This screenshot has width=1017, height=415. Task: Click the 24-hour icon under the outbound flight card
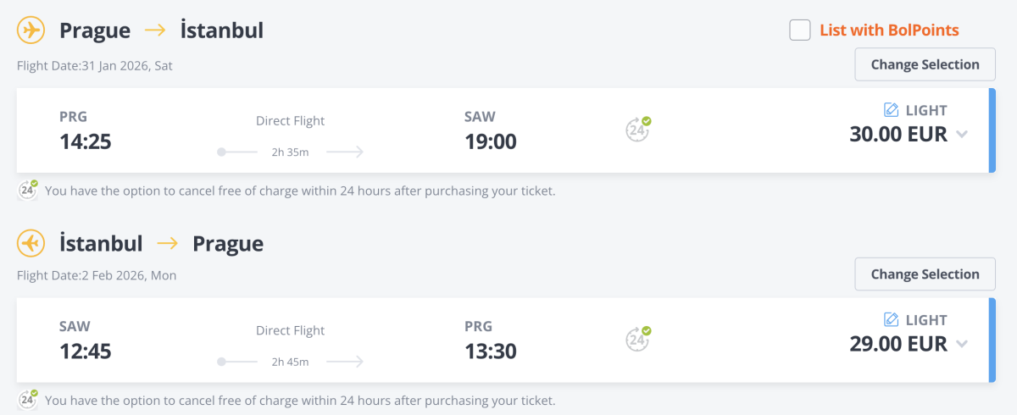(x=28, y=190)
